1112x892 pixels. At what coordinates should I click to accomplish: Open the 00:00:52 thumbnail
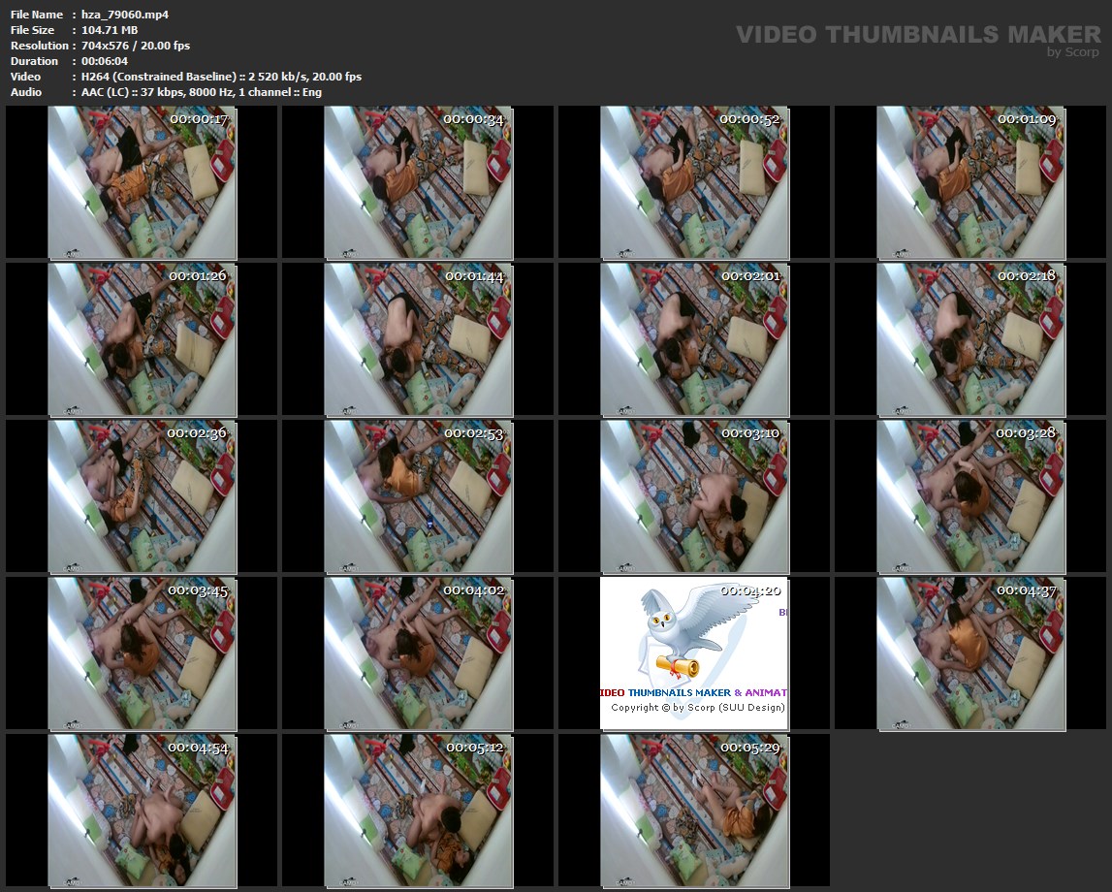click(694, 182)
